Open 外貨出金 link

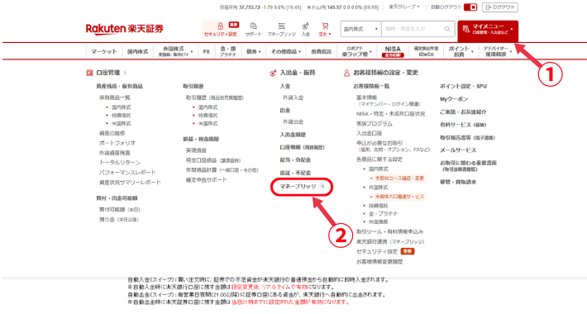coord(293,122)
